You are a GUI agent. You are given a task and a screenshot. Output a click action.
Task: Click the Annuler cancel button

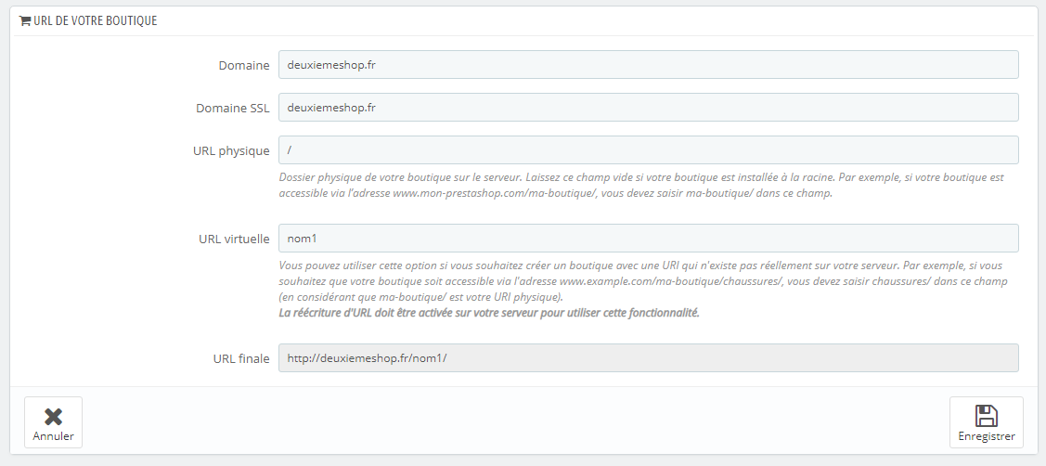pyautogui.click(x=54, y=422)
